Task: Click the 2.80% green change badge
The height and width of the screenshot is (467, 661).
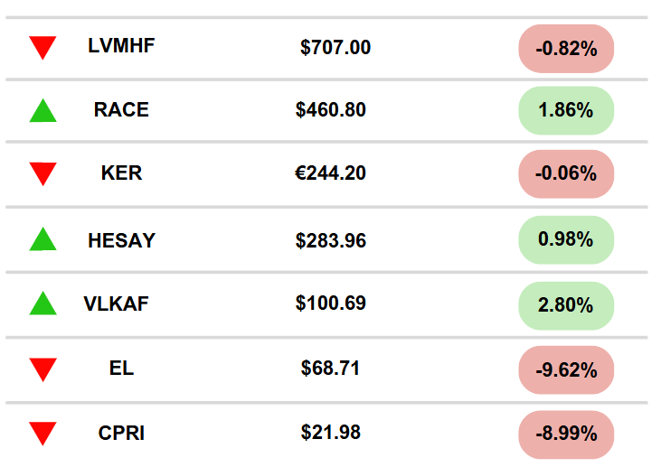Action: coord(566,305)
